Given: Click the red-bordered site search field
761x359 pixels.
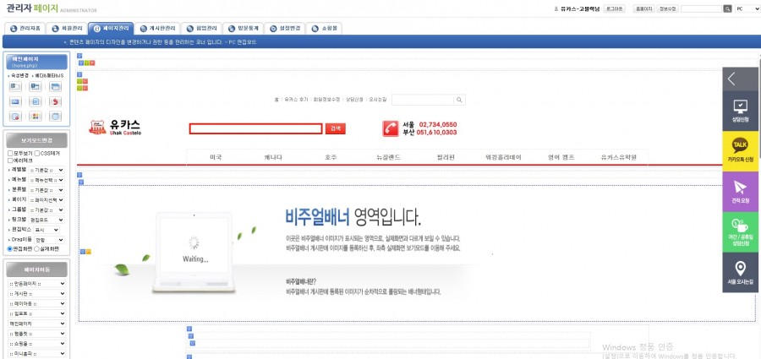Looking at the screenshot, I should (x=255, y=128).
